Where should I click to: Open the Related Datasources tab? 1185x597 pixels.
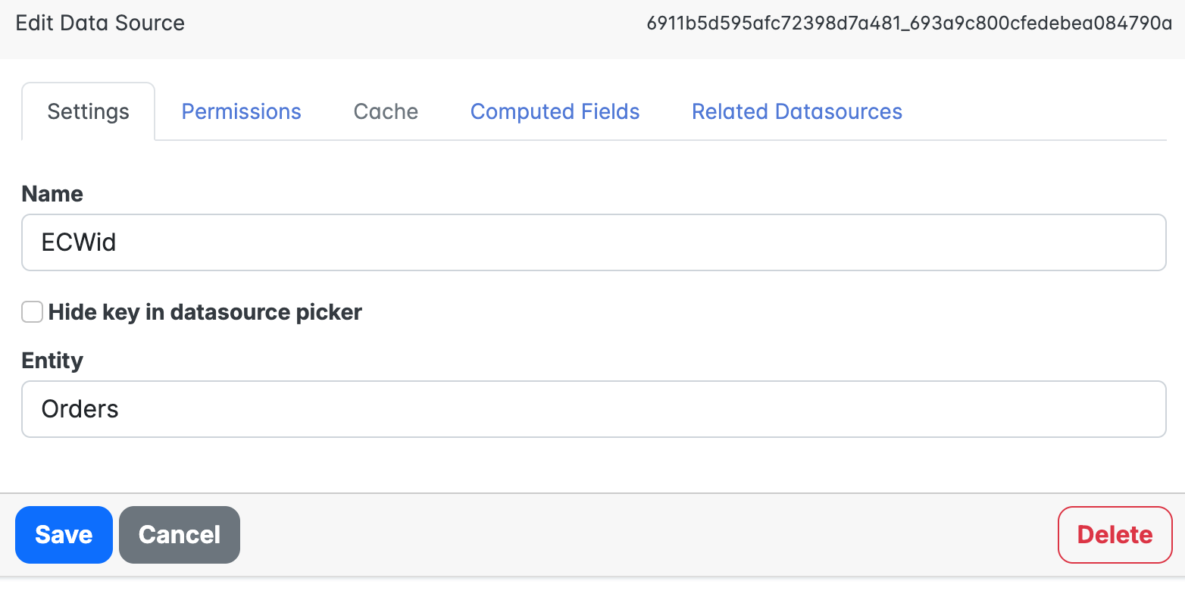click(796, 111)
